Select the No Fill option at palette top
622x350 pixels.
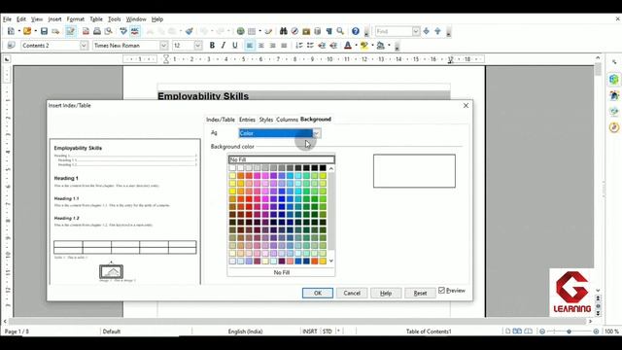(281, 159)
